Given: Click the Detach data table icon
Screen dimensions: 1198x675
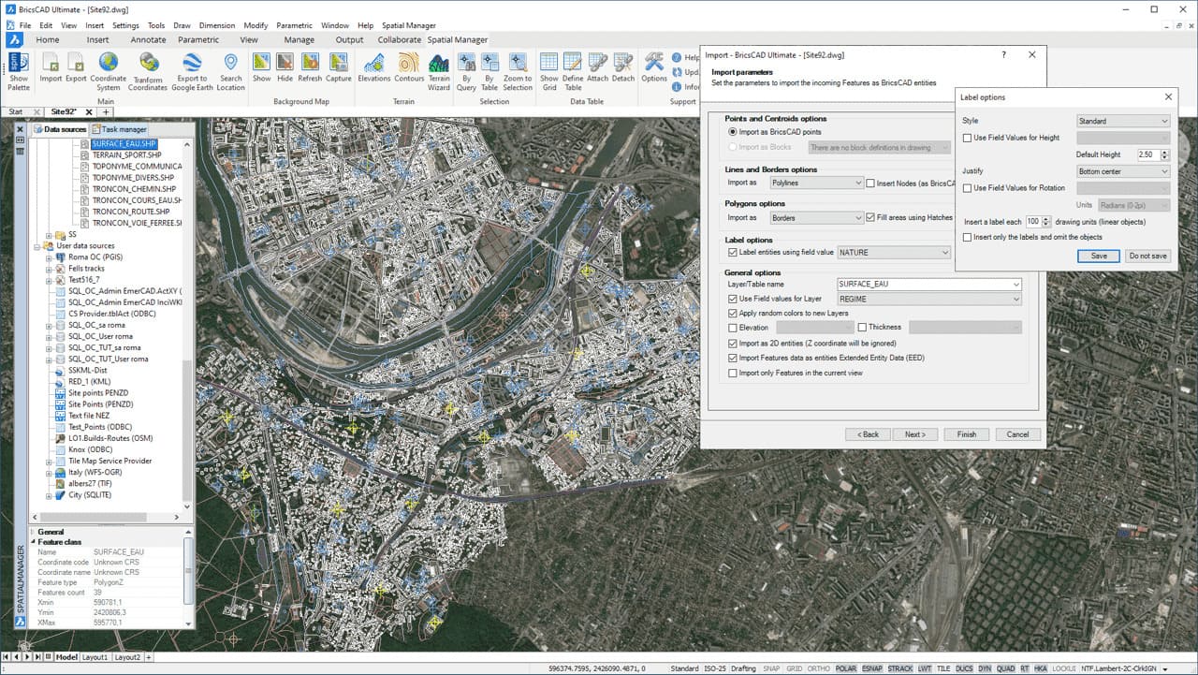Looking at the screenshot, I should pyautogui.click(x=623, y=67).
